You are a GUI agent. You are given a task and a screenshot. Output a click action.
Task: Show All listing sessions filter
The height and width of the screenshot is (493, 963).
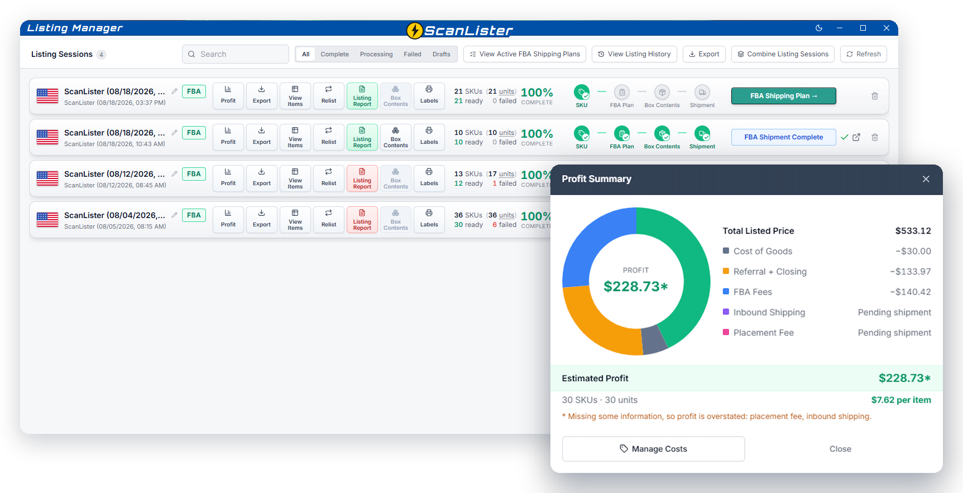(x=306, y=54)
